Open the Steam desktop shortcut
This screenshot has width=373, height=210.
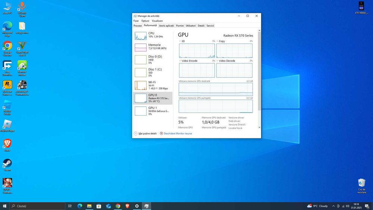7,165
